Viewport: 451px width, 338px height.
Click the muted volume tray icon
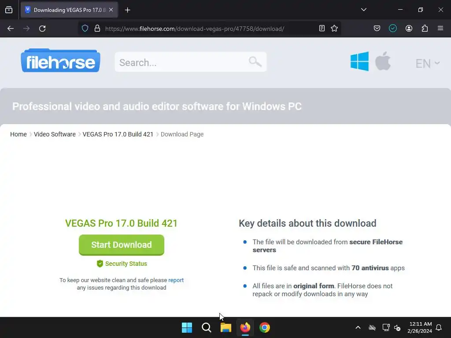click(x=397, y=327)
